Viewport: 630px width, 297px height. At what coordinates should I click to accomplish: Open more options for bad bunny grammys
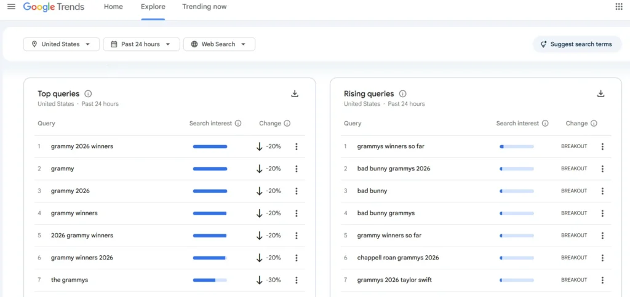tap(602, 213)
